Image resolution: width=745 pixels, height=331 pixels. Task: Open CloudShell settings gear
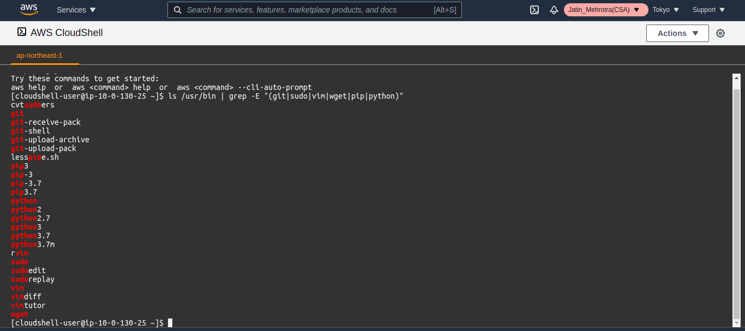(720, 33)
